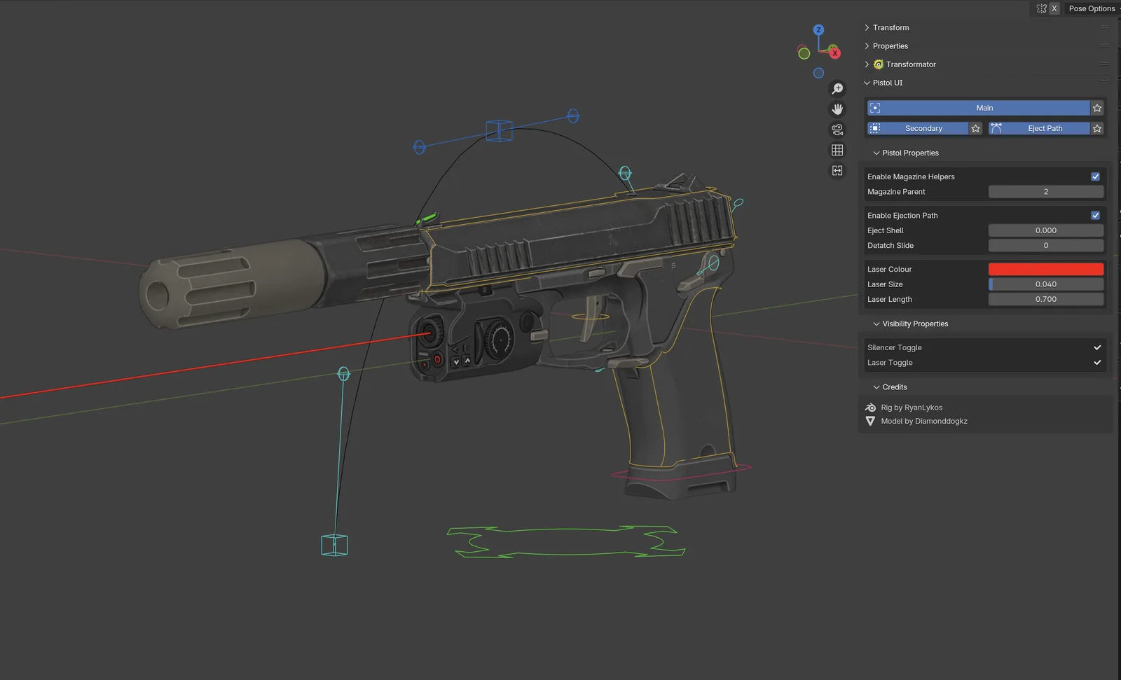Screen dimensions: 1121x680
Task: Click the render region grid icon
Action: pos(837,149)
